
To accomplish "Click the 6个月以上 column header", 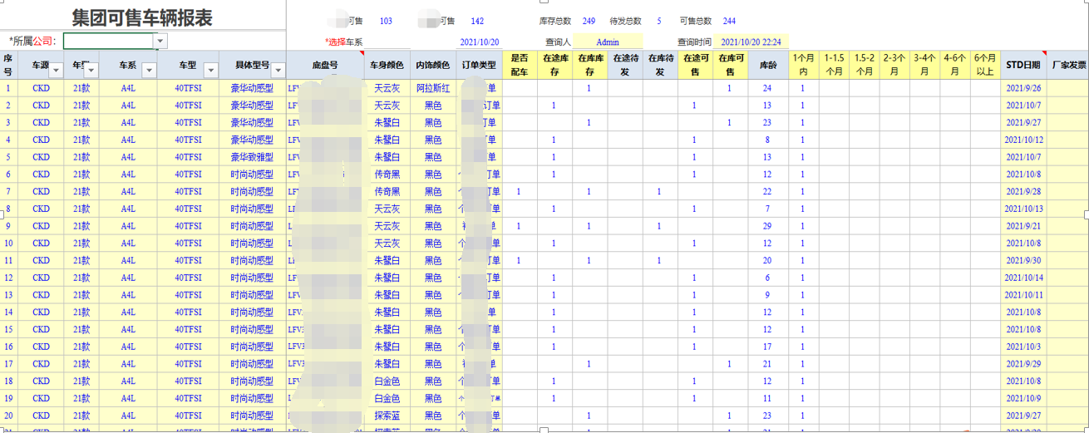I will click(x=985, y=65).
